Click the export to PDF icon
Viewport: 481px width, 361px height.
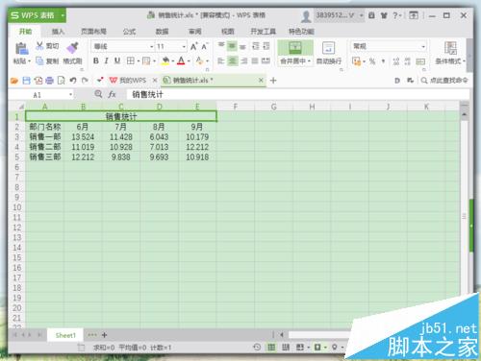pyautogui.click(x=38, y=81)
